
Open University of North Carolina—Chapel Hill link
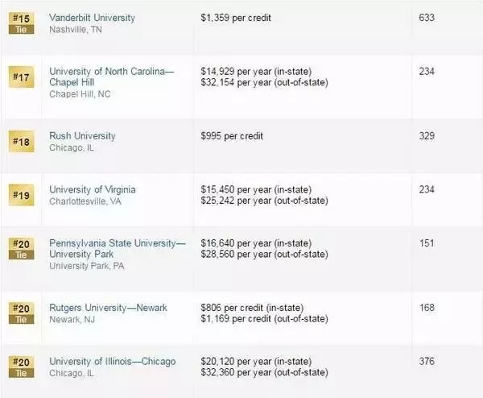tap(112, 77)
